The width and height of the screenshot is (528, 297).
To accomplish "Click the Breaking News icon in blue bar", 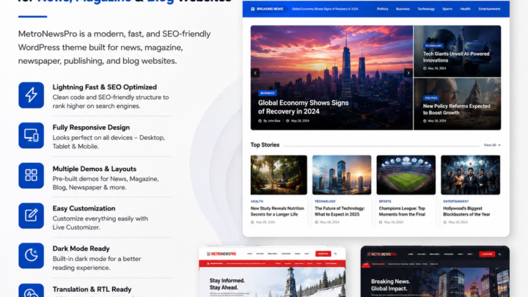I will (253, 9).
